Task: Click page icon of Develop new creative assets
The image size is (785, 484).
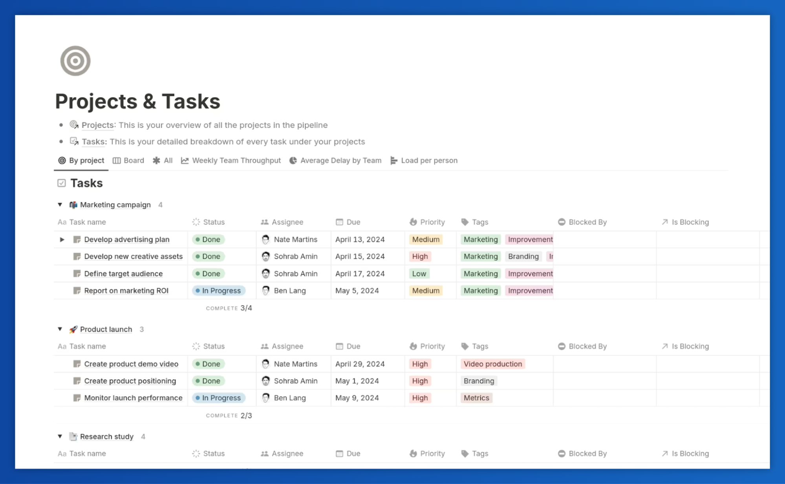Action: 77,257
